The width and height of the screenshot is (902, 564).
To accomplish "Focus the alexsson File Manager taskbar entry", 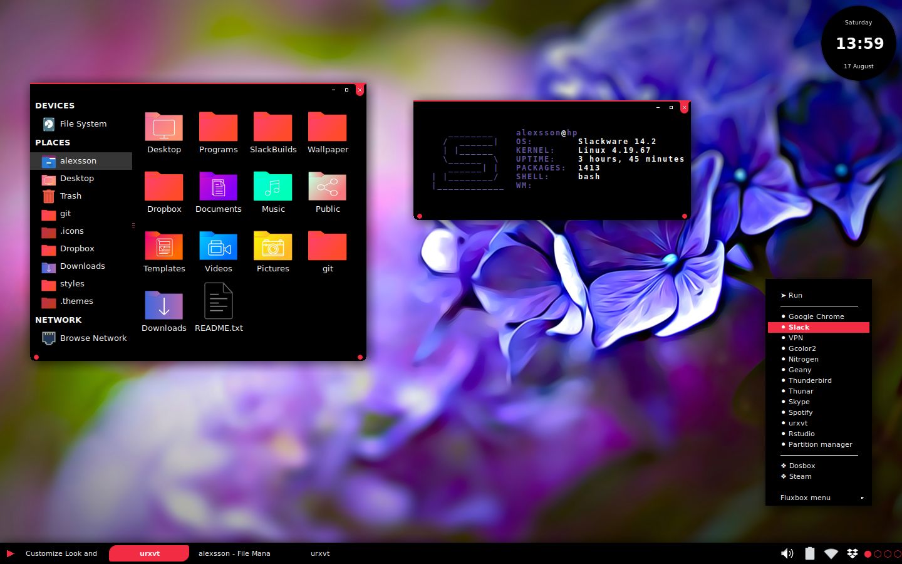I will tap(234, 553).
